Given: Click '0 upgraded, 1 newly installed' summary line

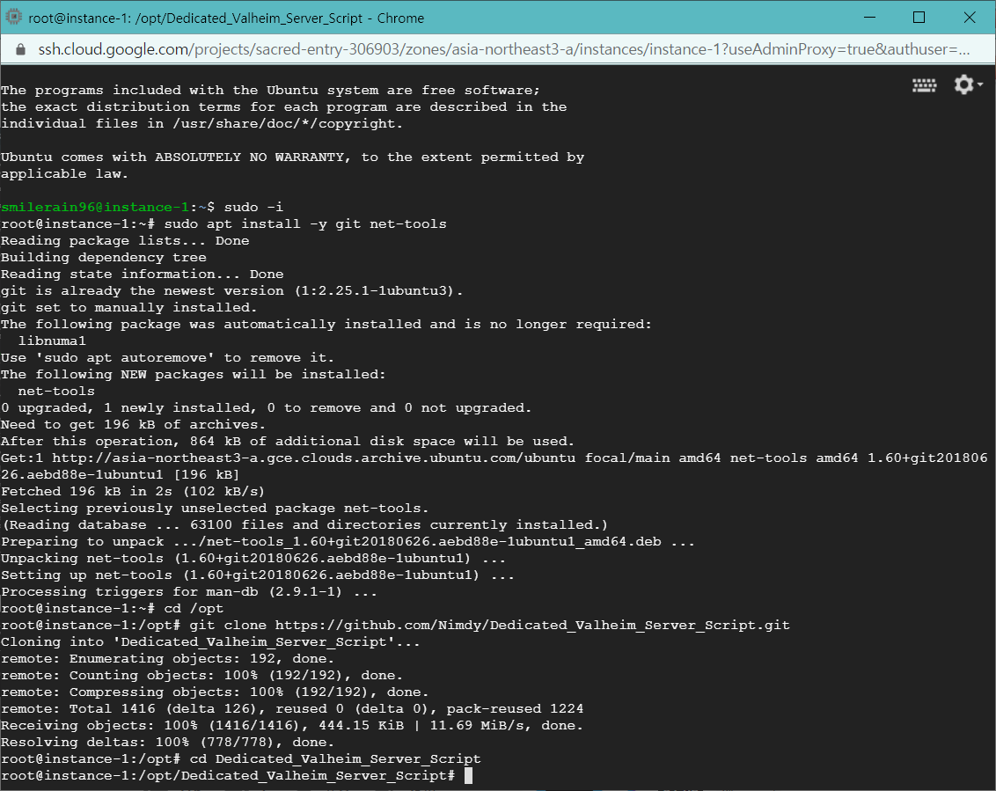Looking at the screenshot, I should point(266,408).
